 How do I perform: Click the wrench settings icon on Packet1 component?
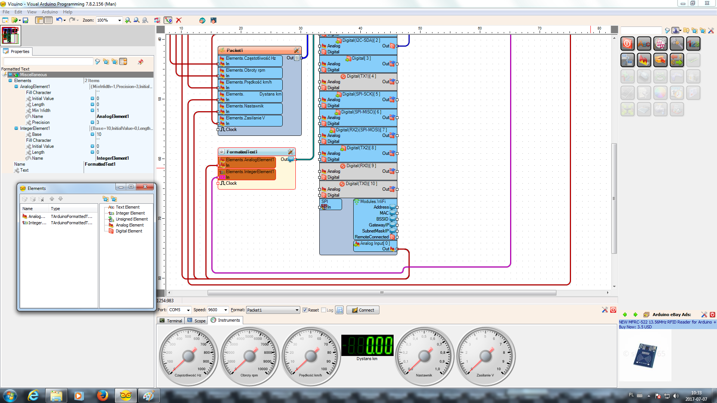coord(297,50)
